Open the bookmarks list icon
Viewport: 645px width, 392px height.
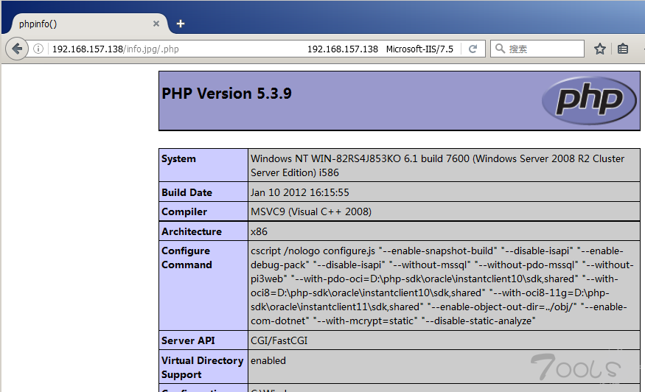tap(623, 49)
